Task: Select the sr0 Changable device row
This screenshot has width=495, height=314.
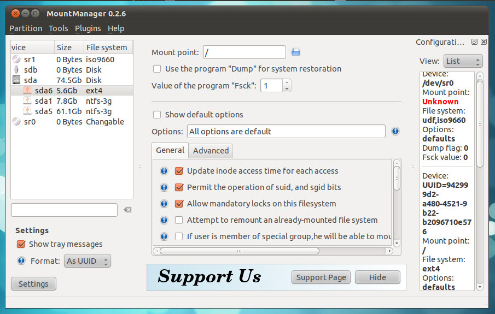Action: (72, 122)
